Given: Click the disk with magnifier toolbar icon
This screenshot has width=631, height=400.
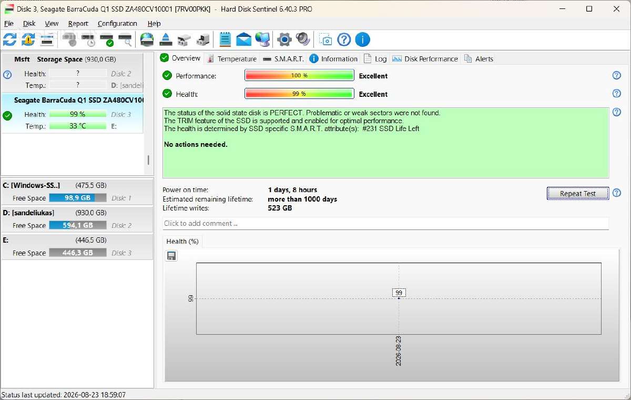Looking at the screenshot, I should click(x=125, y=39).
